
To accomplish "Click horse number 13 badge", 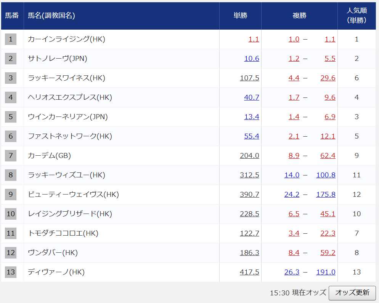I will (x=11, y=272).
